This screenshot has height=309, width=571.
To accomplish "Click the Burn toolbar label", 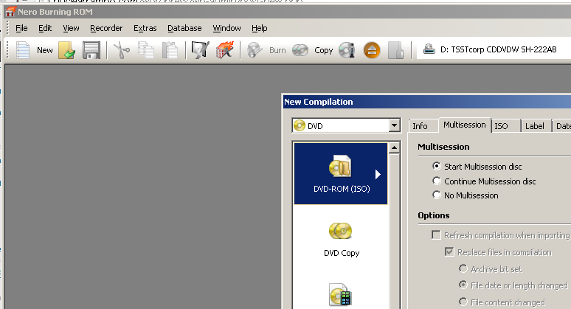I will tap(277, 50).
